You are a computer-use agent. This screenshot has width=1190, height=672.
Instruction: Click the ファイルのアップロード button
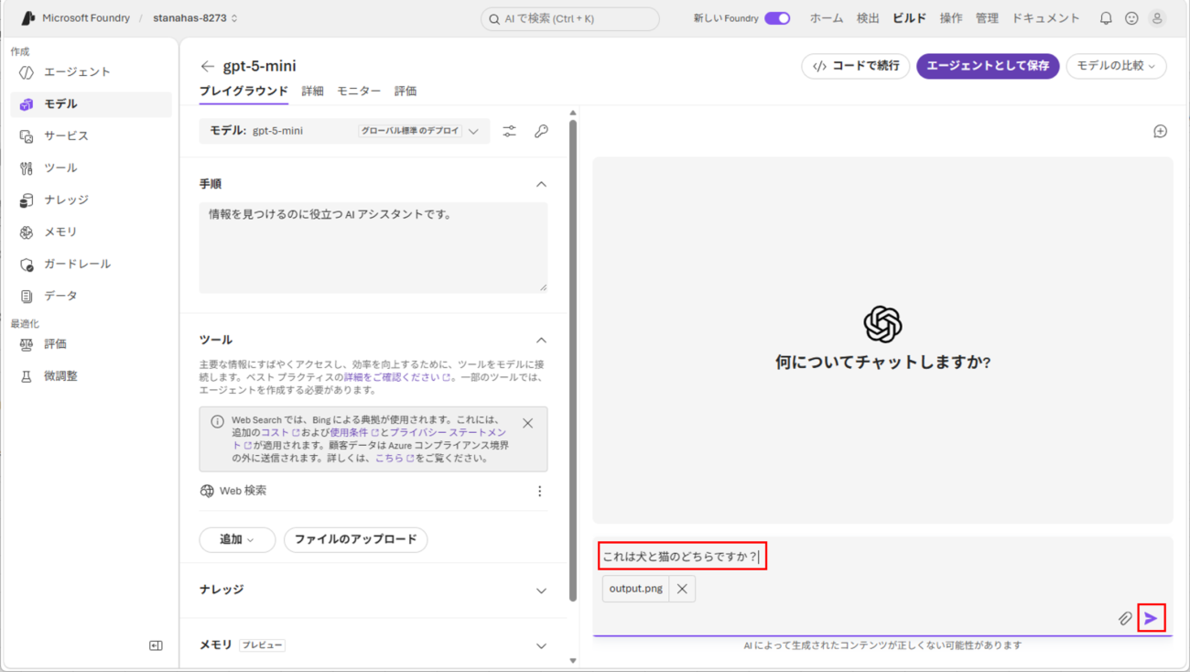tap(355, 540)
